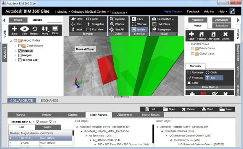
Task: Check the Merged model checkbox
Action: tap(20, 55)
